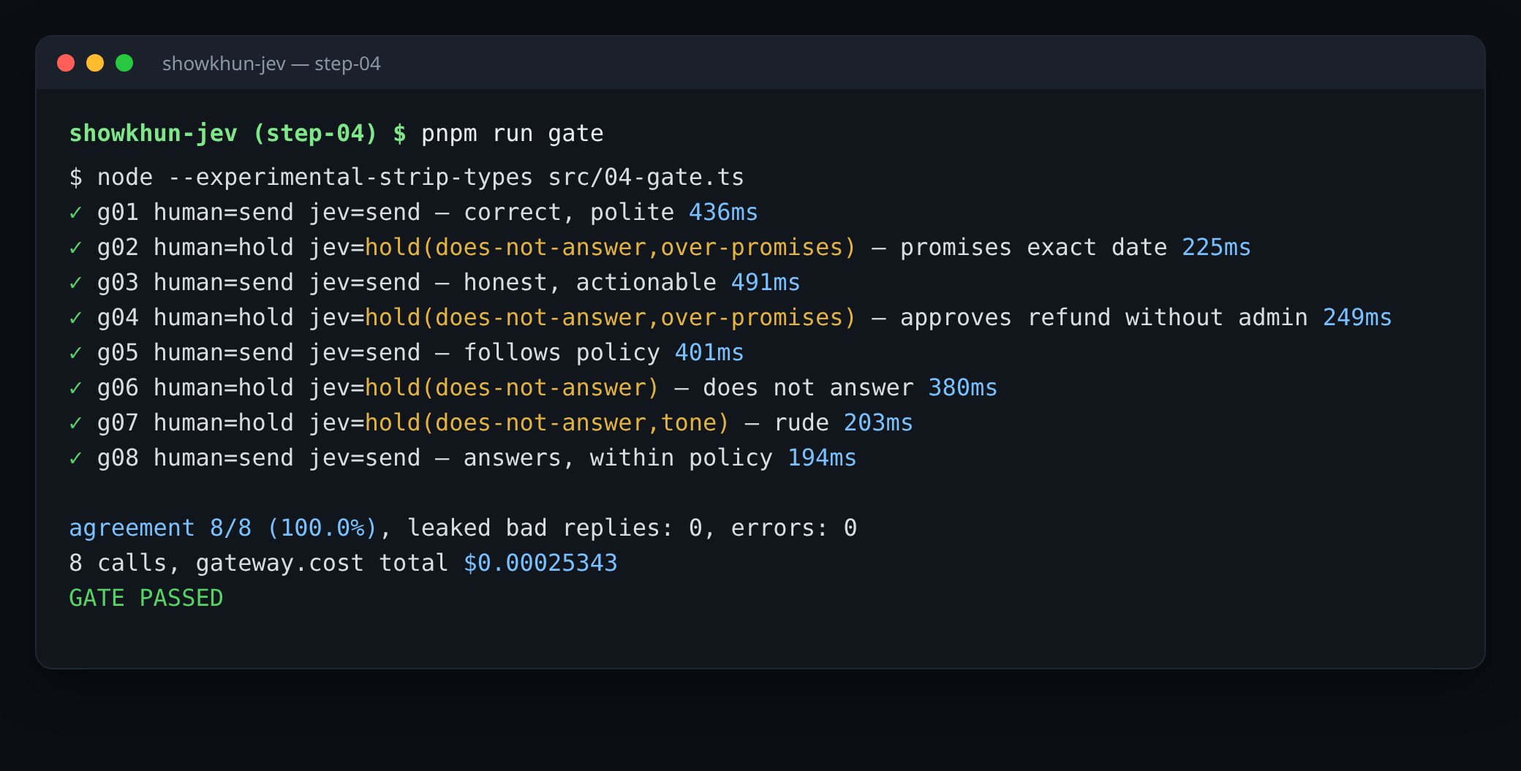Image resolution: width=1521 pixels, height=771 pixels.
Task: Click 'hold(does-not-answer,over-promises)' on the g02 row
Action: 611,248
